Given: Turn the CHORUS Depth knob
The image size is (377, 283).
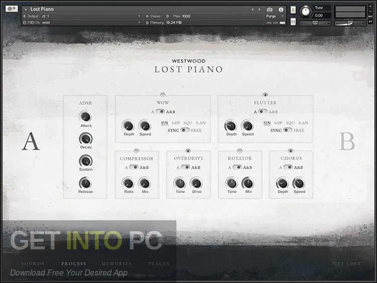Looking at the screenshot, I should (282, 183).
